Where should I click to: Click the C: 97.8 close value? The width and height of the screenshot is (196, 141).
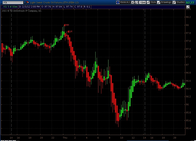(78, 7)
